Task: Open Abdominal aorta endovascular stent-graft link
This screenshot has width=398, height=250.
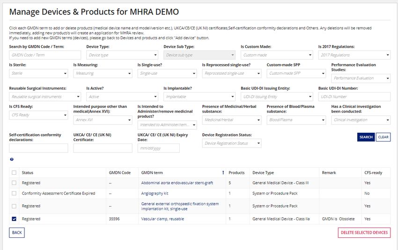Action: point(177,183)
